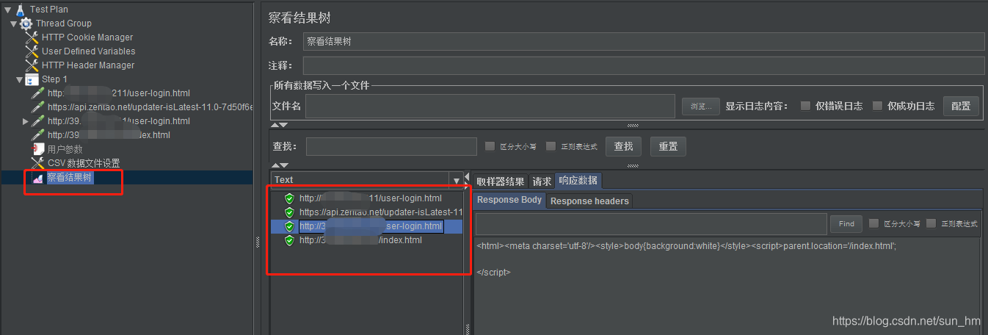The width and height of the screenshot is (988, 335).
Task: Collapse the Thread Group node
Action: click(13, 24)
